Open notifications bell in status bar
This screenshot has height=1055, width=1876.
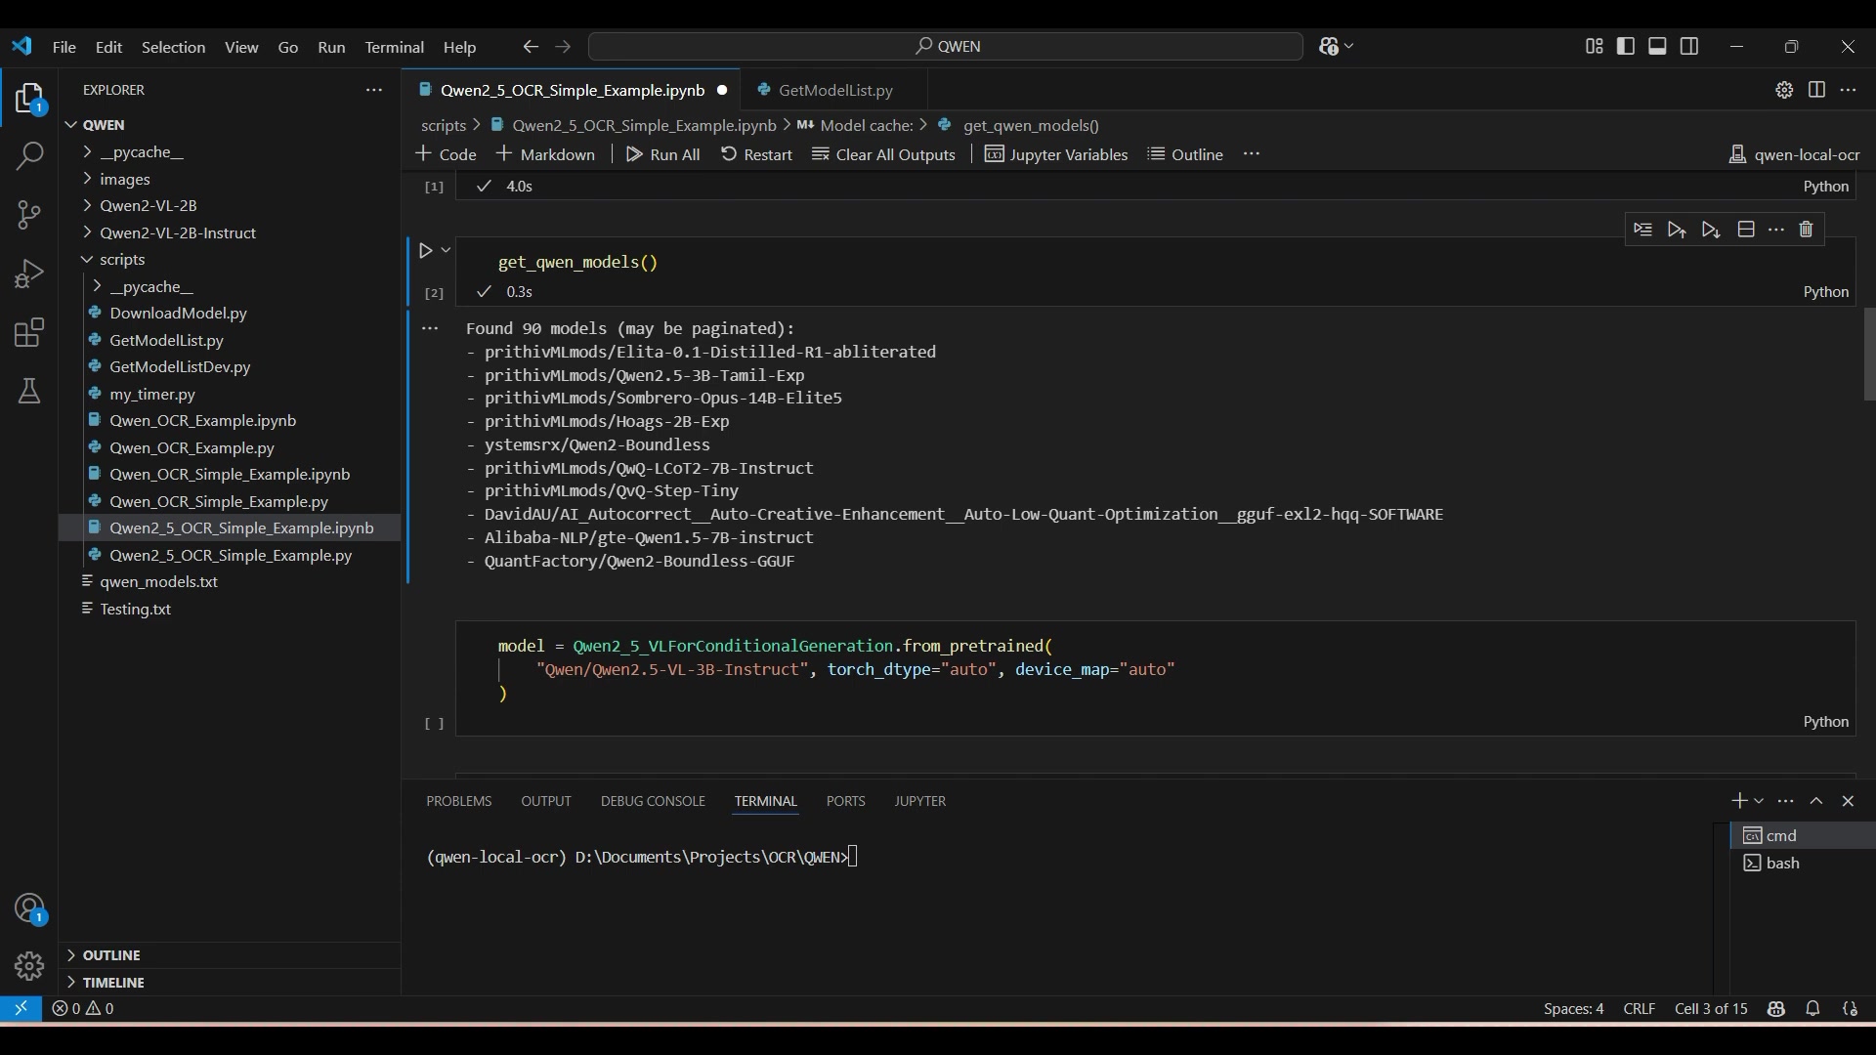point(1812,1009)
